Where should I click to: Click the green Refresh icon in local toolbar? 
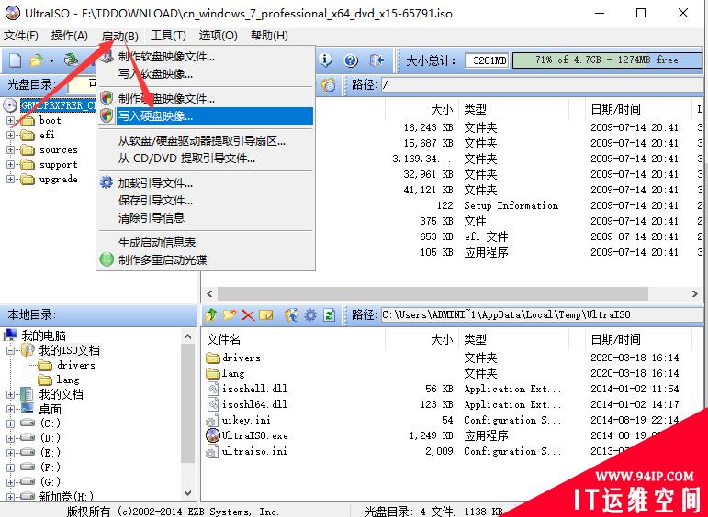click(329, 314)
